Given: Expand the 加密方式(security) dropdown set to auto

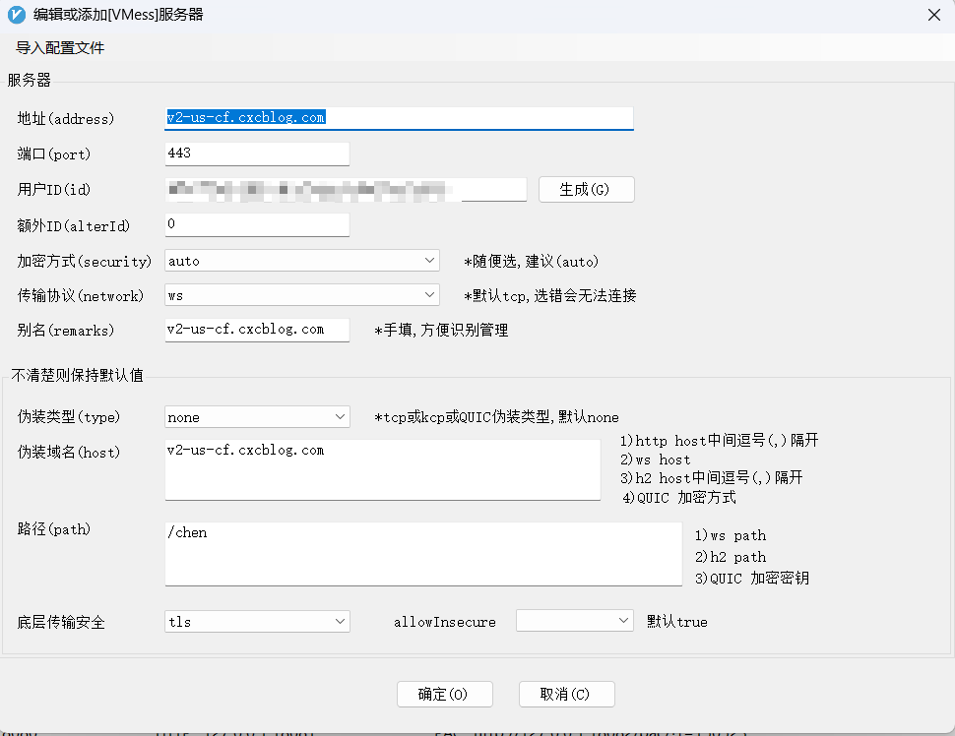Looking at the screenshot, I should click(302, 261).
